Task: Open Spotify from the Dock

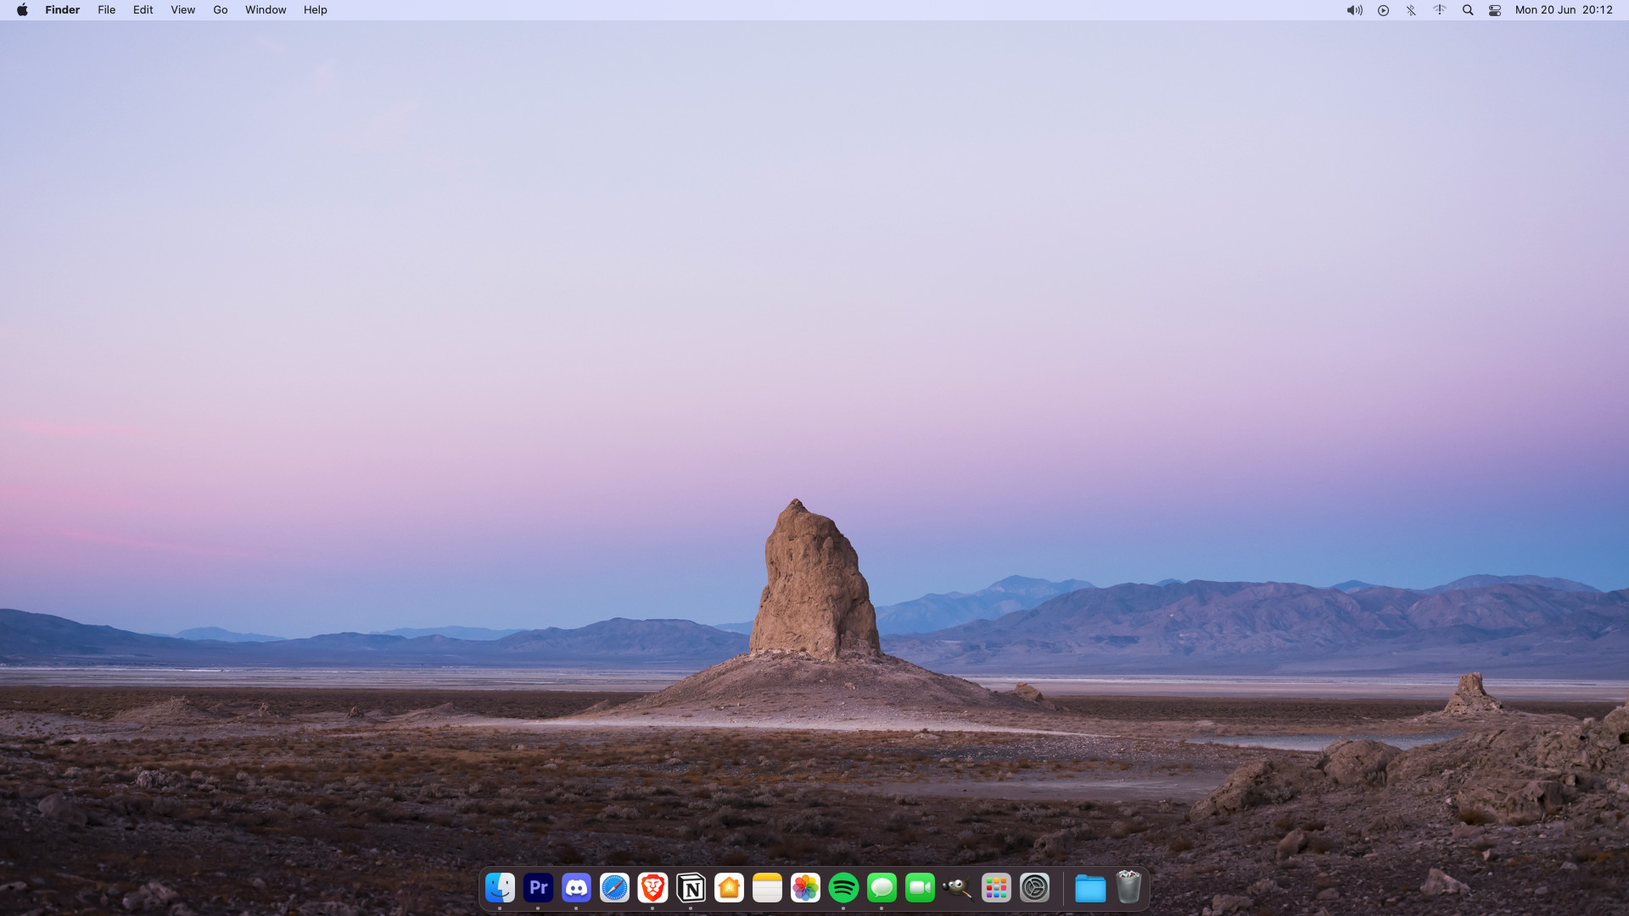Action: [x=843, y=888]
